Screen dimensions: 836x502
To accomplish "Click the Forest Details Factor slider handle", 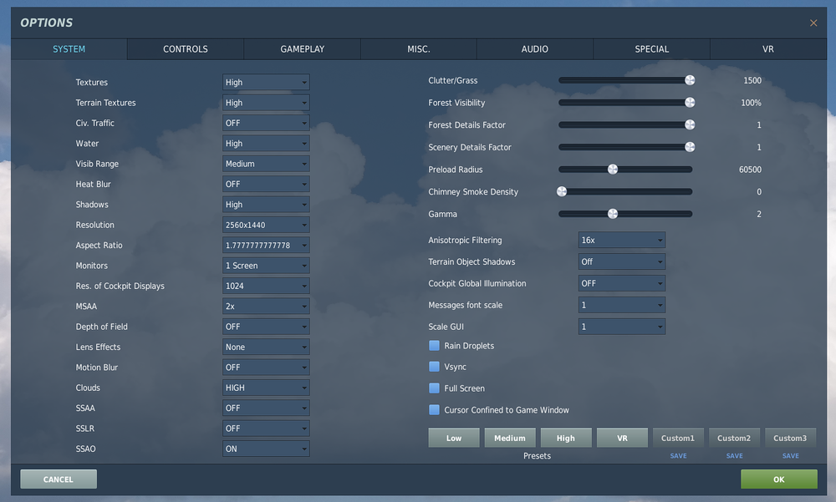I will (x=690, y=124).
